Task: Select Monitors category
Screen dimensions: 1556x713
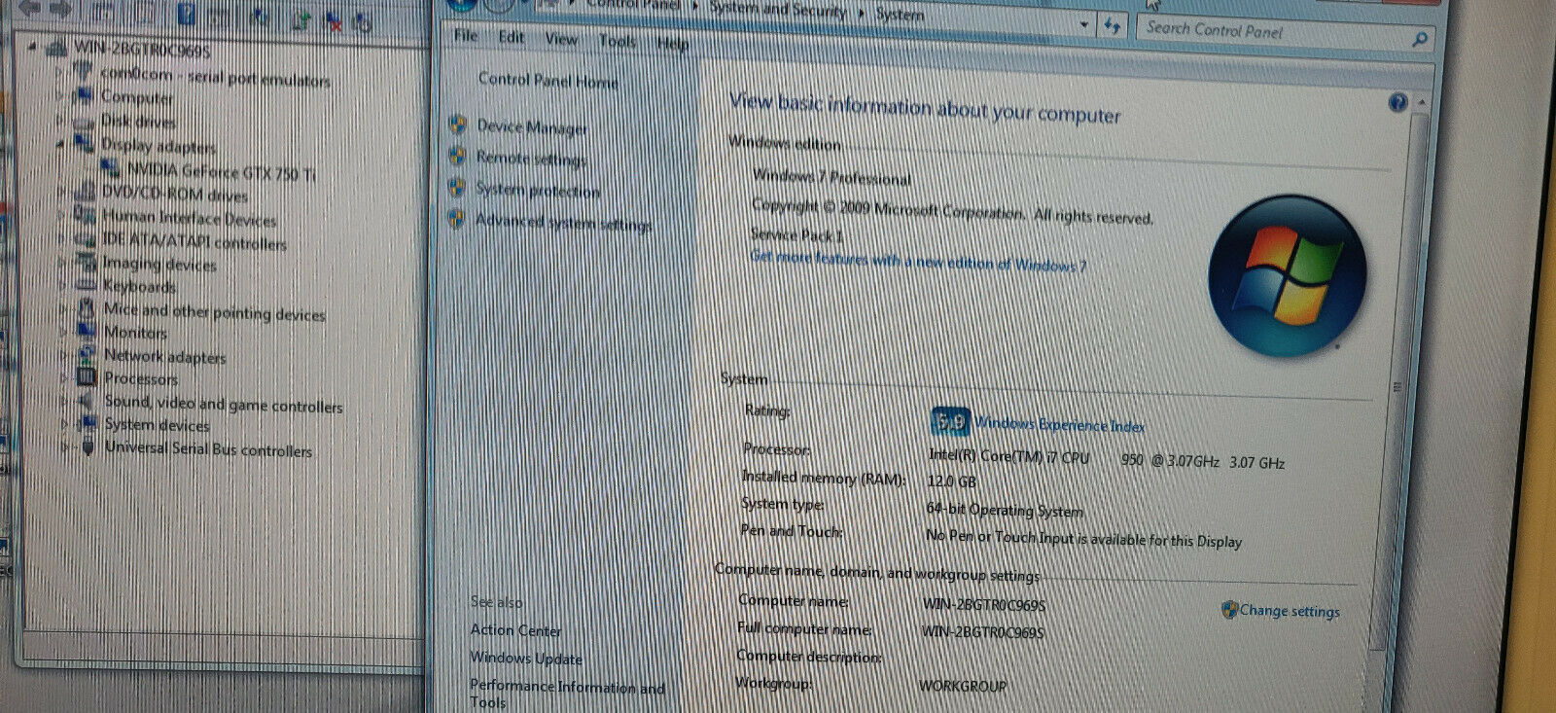Action: pyautogui.click(x=135, y=333)
